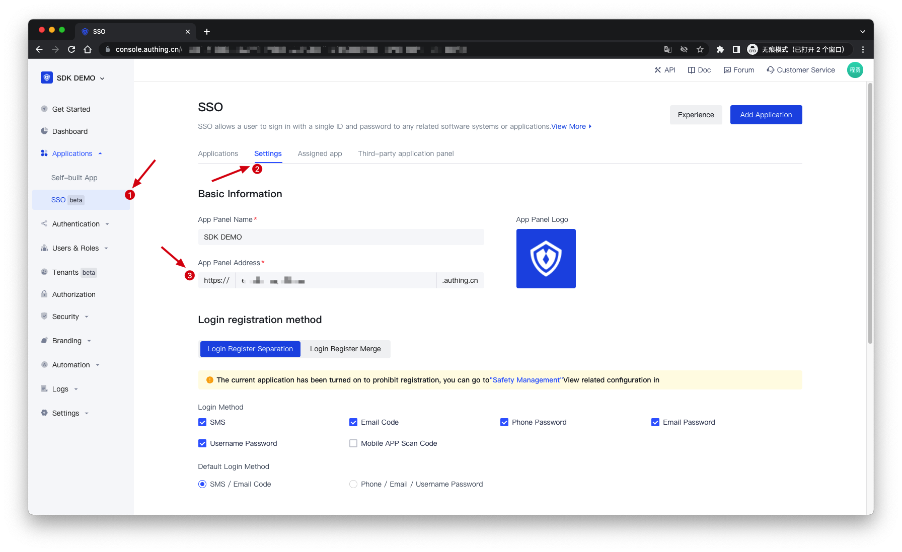Select SSO beta sidebar item
Image resolution: width=902 pixels, height=552 pixels.
(x=81, y=200)
